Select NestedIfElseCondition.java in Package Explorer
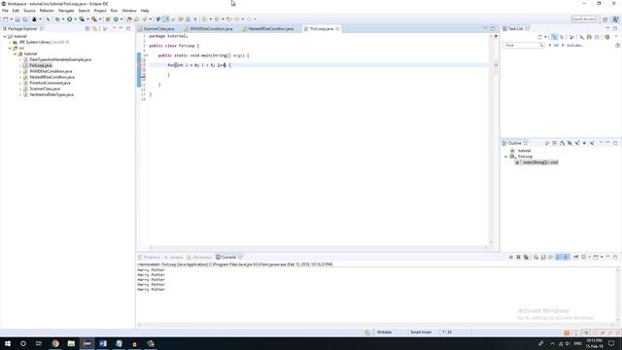 [x=52, y=77]
